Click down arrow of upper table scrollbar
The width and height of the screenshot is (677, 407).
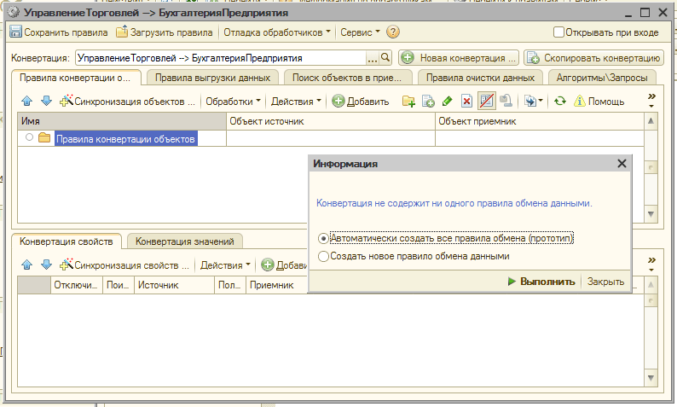tap(651, 214)
